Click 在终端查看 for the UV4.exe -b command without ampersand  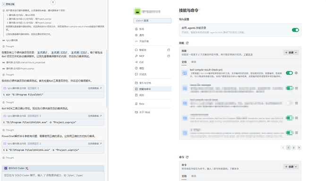click(95, 116)
